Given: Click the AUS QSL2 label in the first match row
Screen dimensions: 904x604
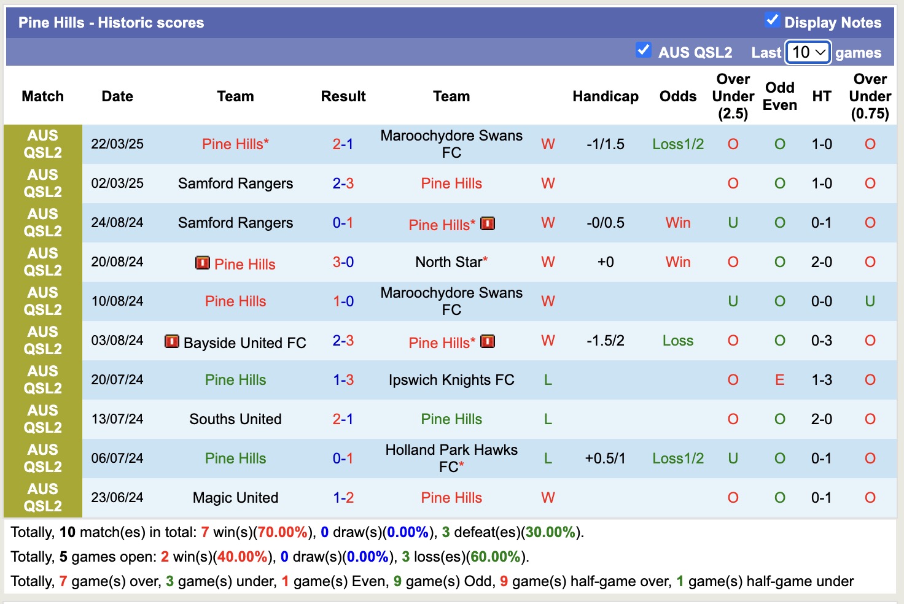Looking at the screenshot, I should tap(42, 144).
